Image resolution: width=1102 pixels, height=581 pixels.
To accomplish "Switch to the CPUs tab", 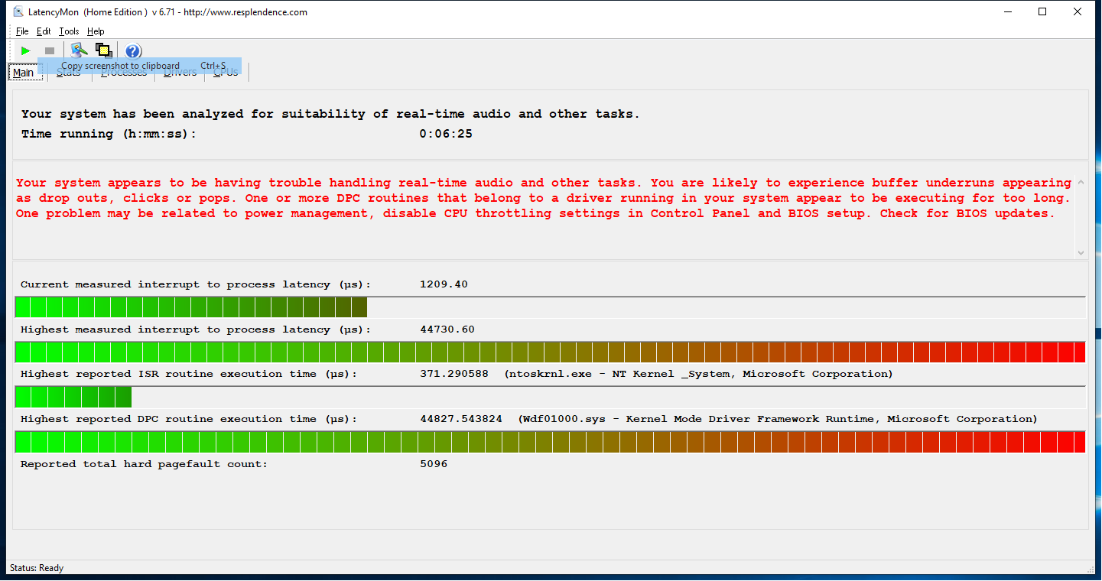I will pyautogui.click(x=226, y=73).
